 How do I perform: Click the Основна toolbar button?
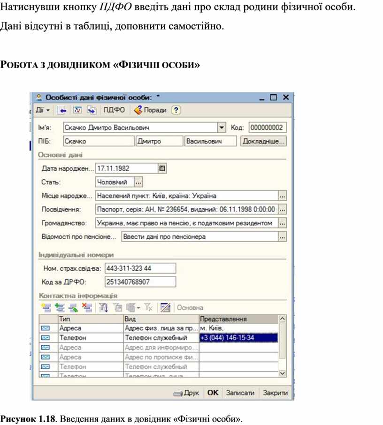point(190,308)
